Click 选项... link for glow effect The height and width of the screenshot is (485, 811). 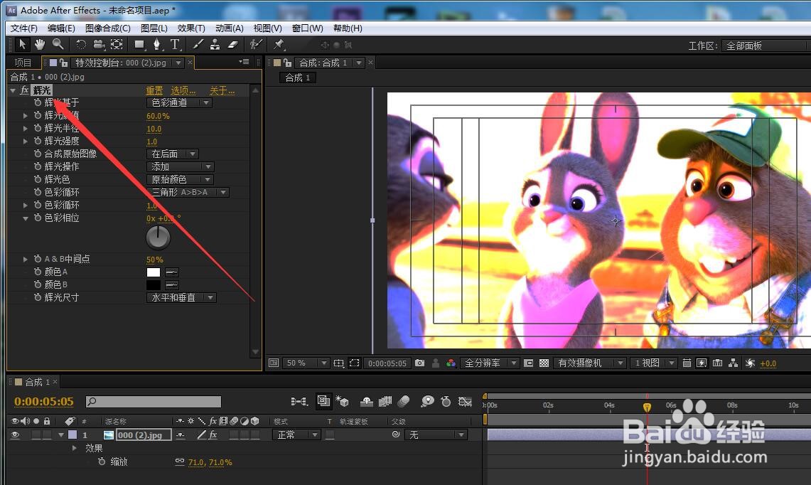[183, 90]
